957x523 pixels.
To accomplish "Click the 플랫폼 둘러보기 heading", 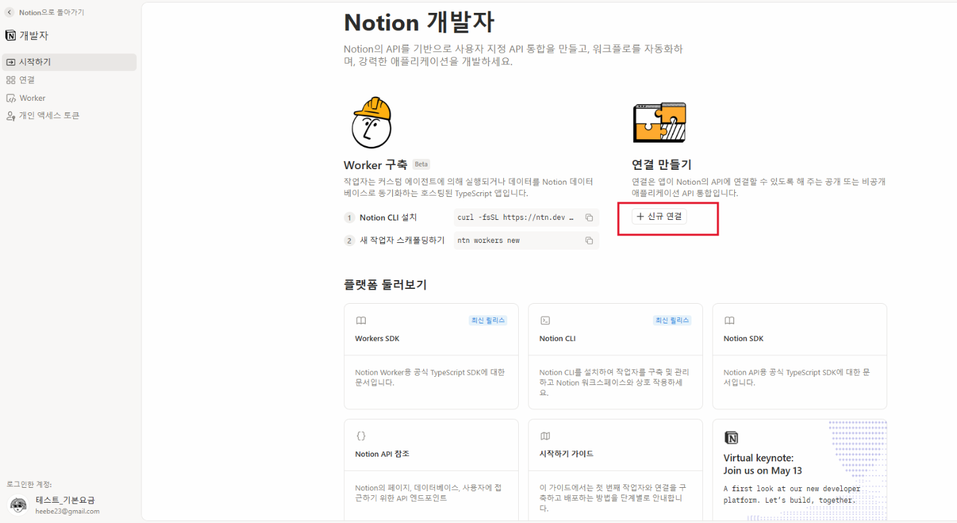I will 385,285.
